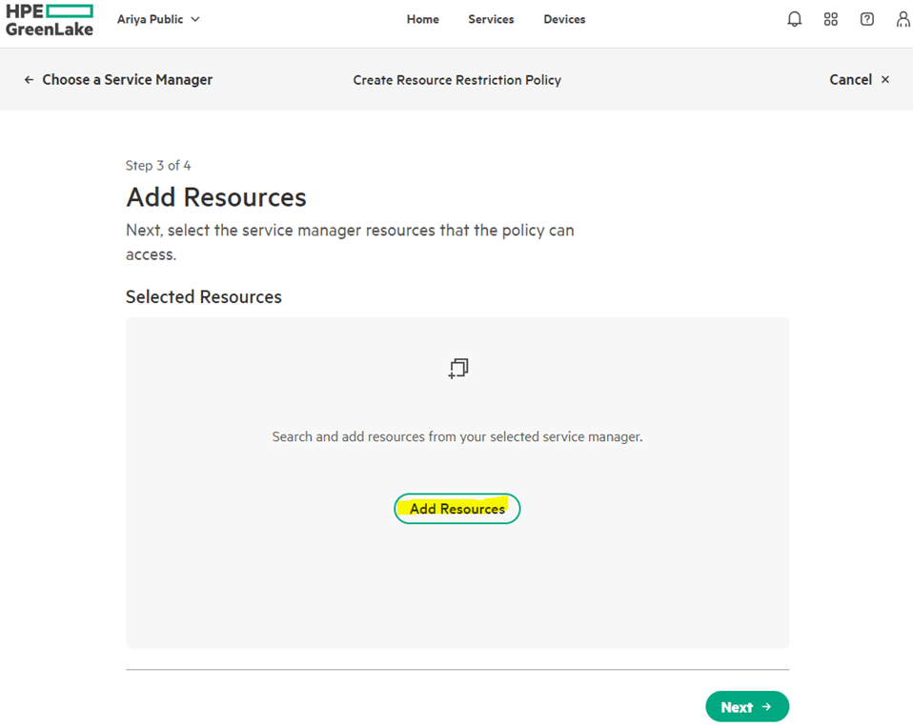Click the Cancel text link
This screenshot has width=913, height=728.
point(850,80)
